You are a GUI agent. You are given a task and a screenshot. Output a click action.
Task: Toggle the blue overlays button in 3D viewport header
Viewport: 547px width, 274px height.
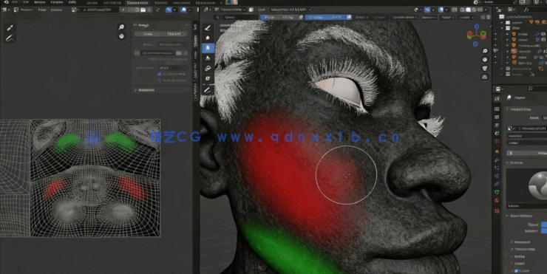click(x=441, y=10)
